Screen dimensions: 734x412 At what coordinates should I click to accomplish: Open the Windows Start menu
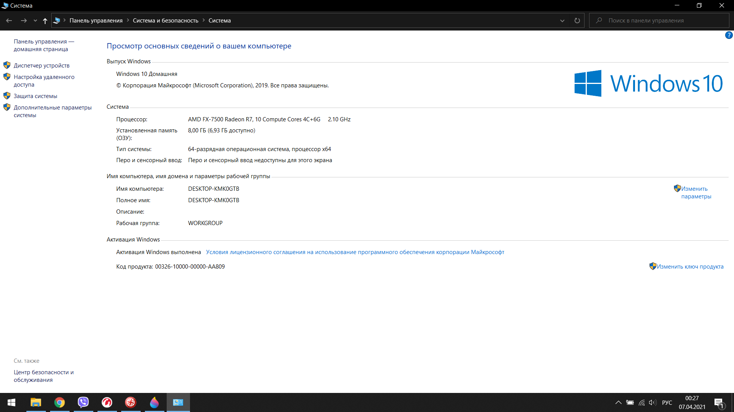(11, 402)
